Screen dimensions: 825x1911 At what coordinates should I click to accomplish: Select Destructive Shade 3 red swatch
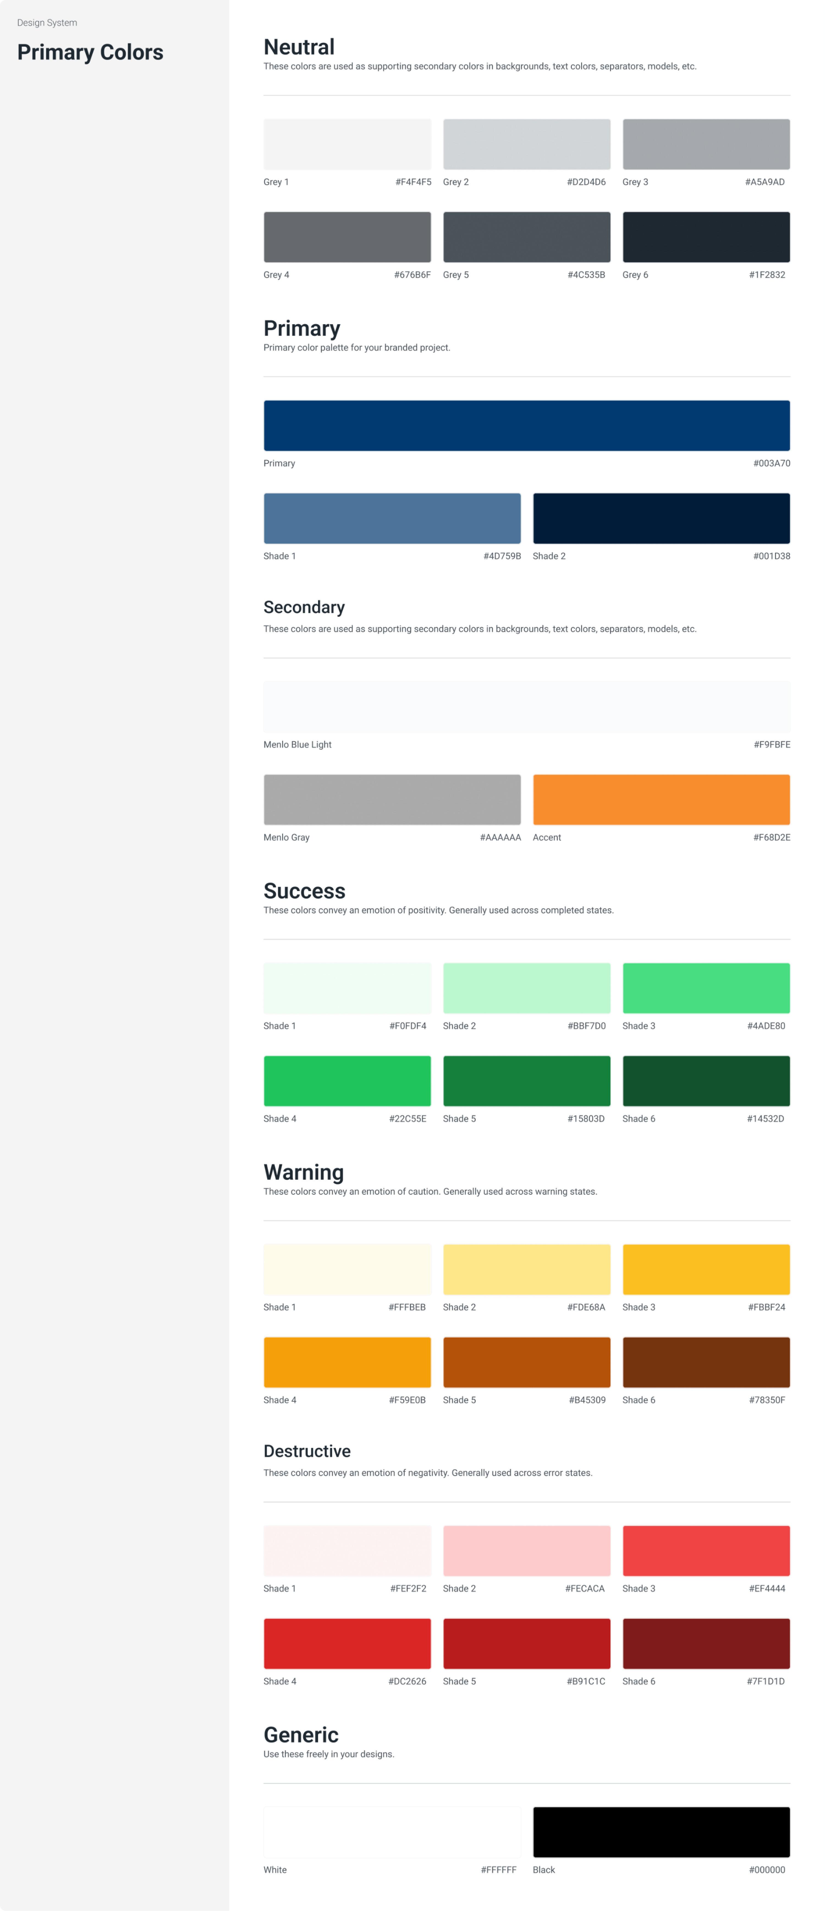point(706,1550)
